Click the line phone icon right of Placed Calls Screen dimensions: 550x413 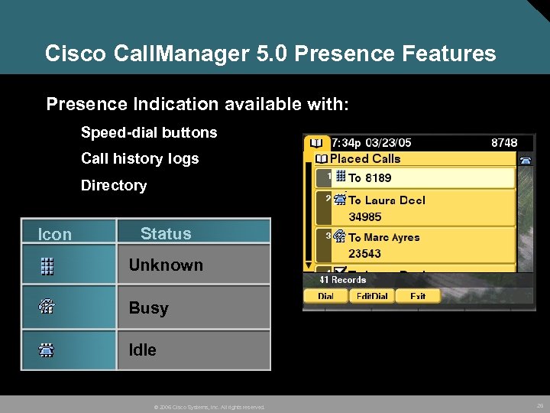click(x=525, y=161)
